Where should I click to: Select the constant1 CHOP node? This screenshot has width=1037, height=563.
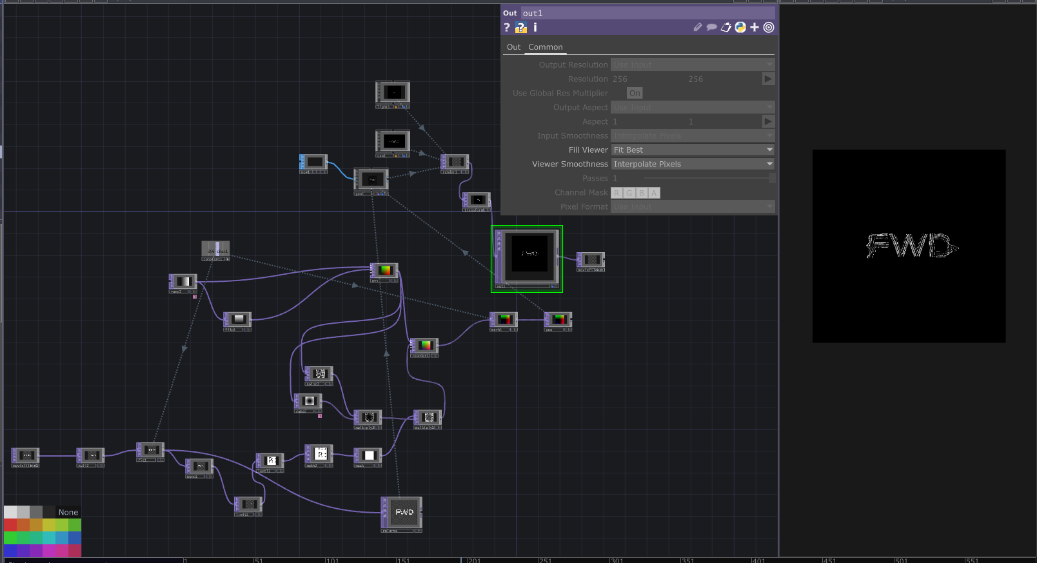click(x=215, y=250)
